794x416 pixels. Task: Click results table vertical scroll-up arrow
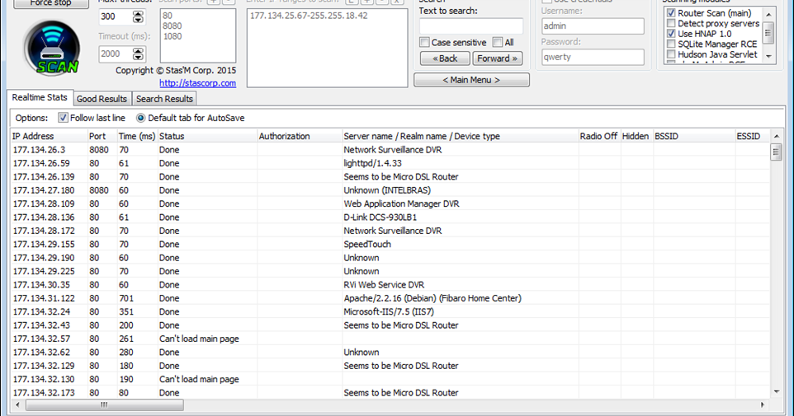(x=777, y=136)
